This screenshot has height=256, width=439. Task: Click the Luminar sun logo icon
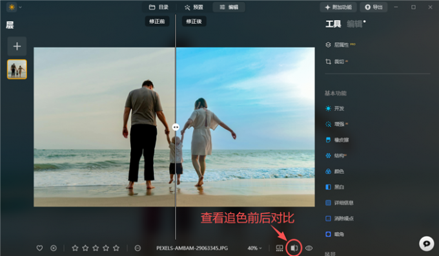(12, 7)
